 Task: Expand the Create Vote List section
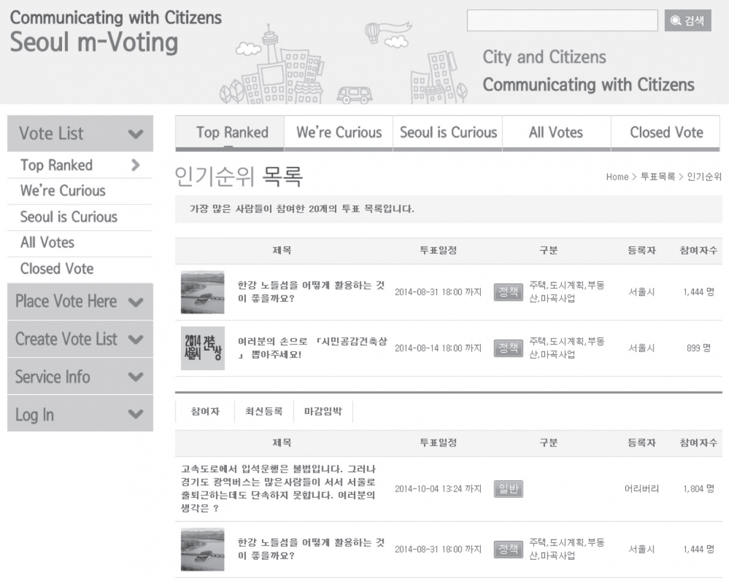[136, 339]
